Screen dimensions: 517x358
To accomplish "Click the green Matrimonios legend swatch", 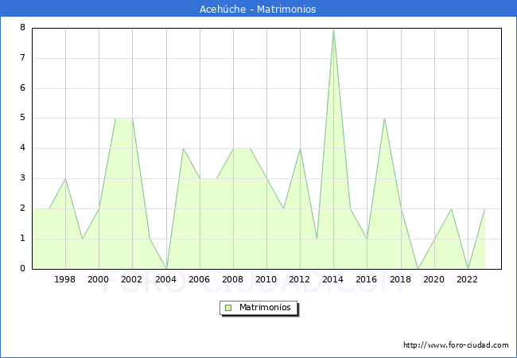I will pyautogui.click(x=227, y=307).
